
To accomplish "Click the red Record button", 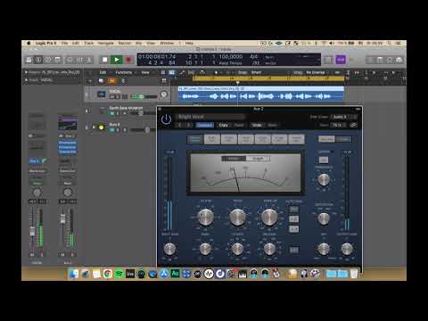I will (x=128, y=60).
